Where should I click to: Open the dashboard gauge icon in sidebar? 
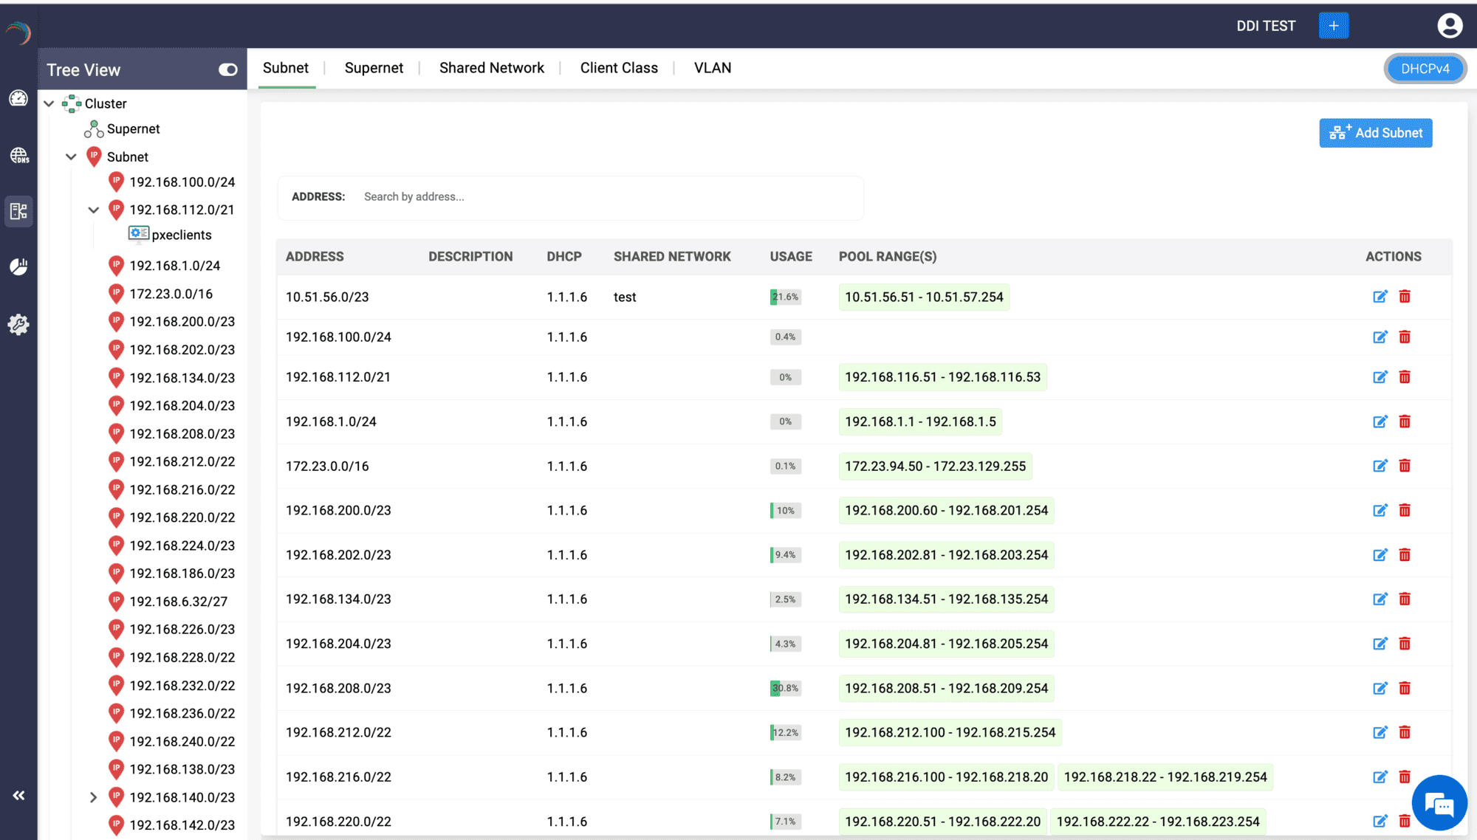[18, 98]
